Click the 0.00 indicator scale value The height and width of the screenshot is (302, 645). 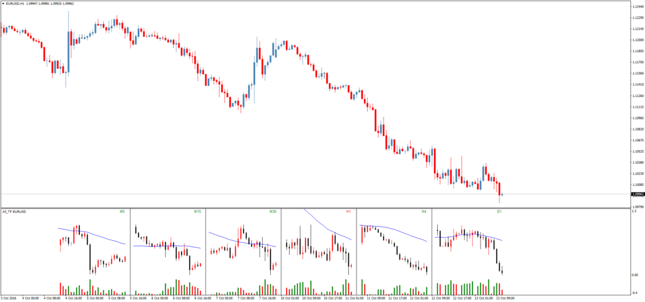[634, 275]
